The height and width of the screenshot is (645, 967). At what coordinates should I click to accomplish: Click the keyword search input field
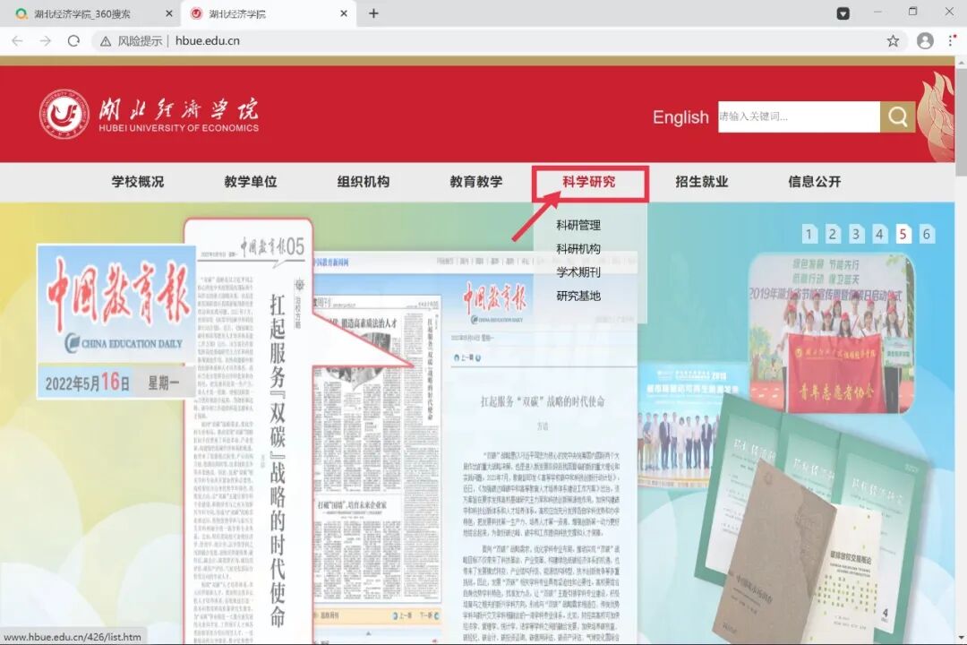(799, 116)
